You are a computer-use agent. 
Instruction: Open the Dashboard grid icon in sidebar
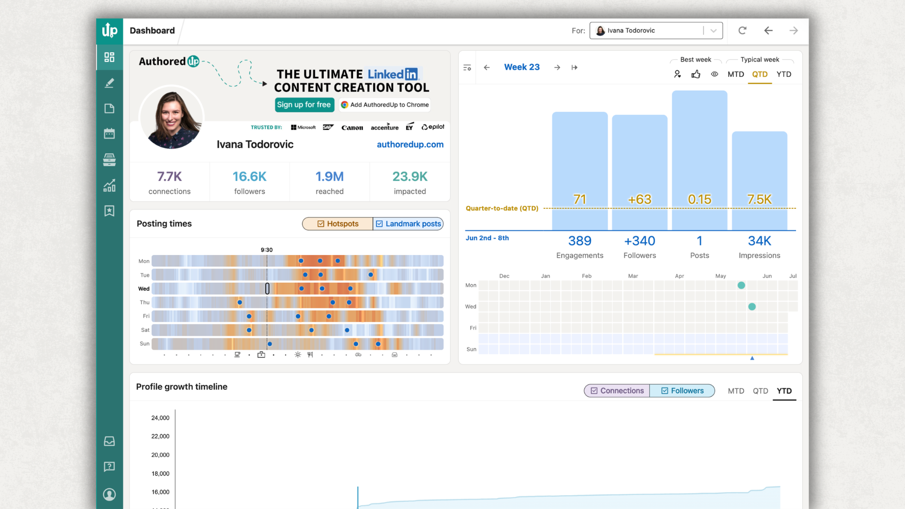pos(109,57)
